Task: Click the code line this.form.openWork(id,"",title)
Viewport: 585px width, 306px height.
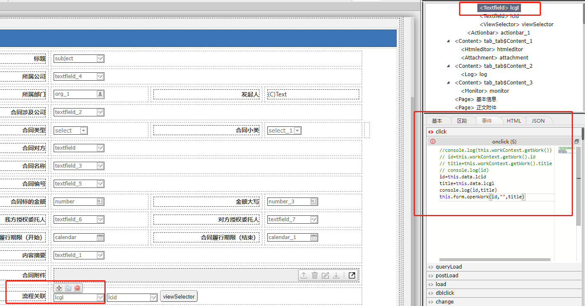Action: tap(482, 197)
